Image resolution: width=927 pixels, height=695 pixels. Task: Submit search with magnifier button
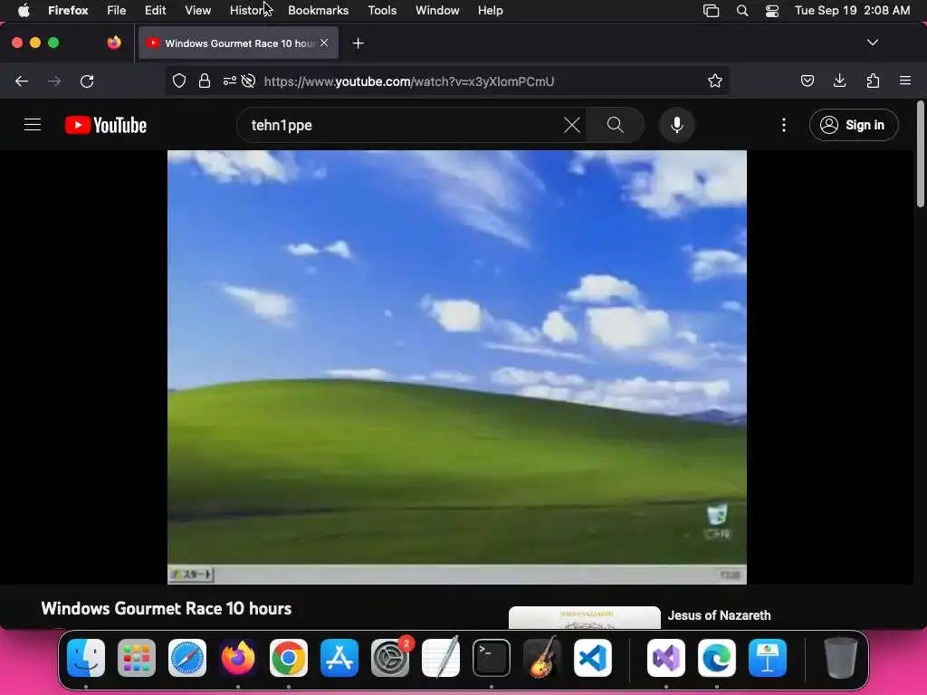(x=615, y=125)
